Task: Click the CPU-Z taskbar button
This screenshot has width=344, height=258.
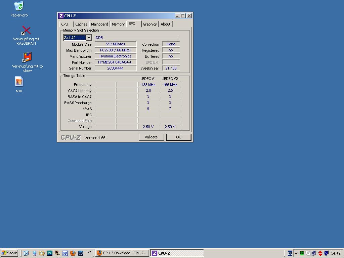Action: tap(177, 253)
